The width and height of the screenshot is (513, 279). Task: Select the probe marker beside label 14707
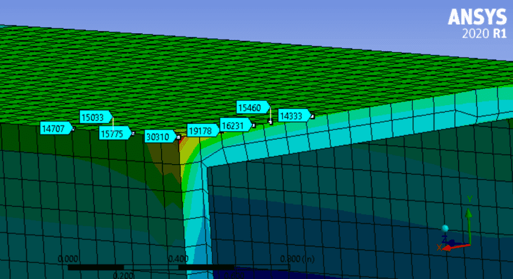pyautogui.click(x=73, y=129)
